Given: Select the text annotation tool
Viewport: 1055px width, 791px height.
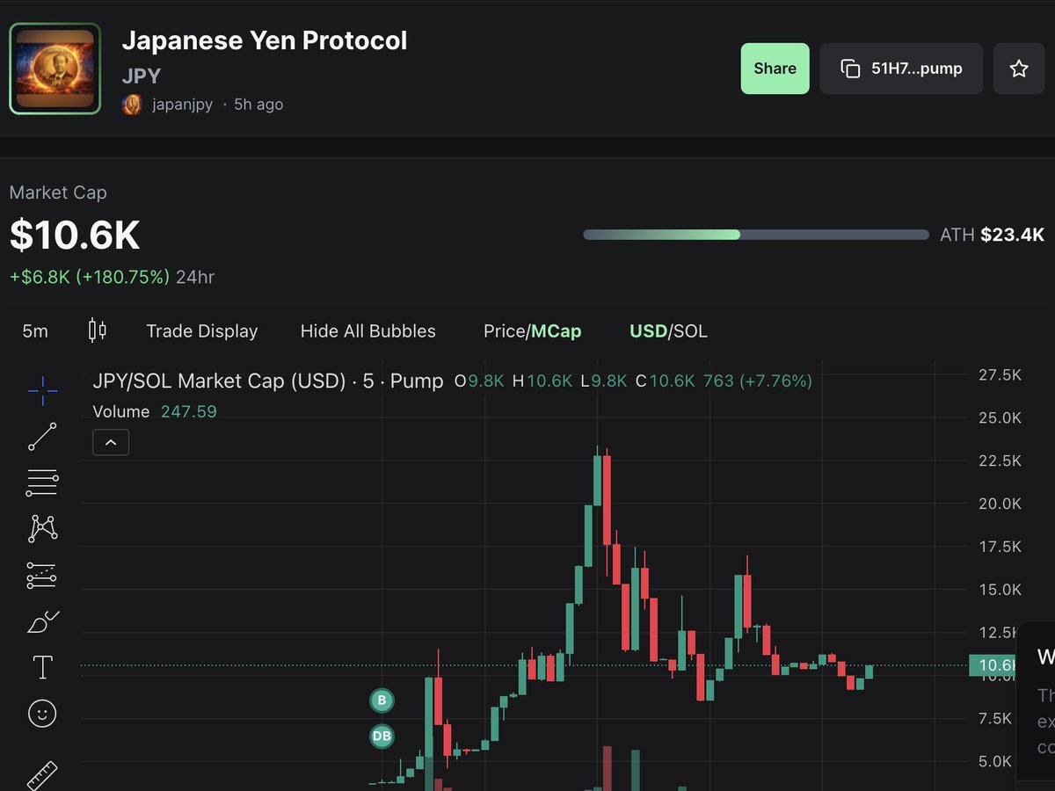Looking at the screenshot, I should (41, 666).
